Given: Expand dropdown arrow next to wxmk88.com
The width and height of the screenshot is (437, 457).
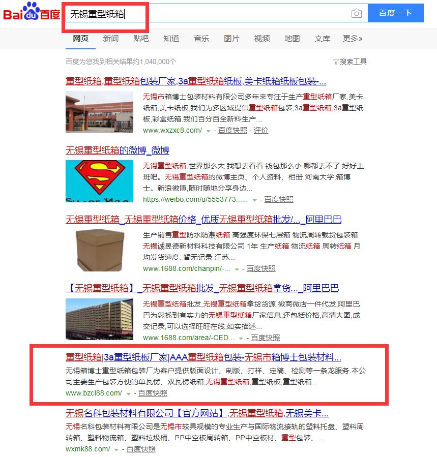Looking at the screenshot, I should tap(116, 450).
